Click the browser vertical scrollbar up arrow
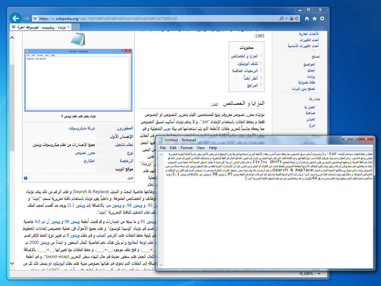381x286 pixels. pos(12,38)
